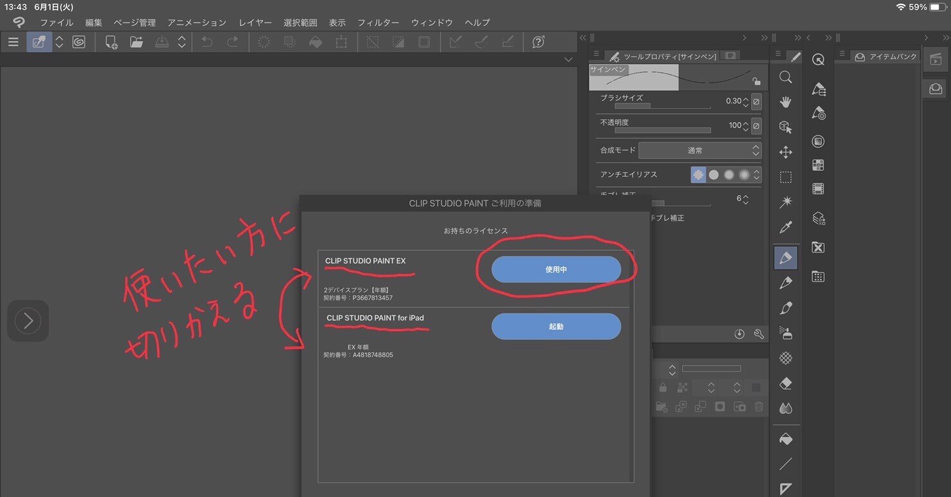
Task: Adjust ブラシサイズ value stepper arrows
Action: [746, 101]
